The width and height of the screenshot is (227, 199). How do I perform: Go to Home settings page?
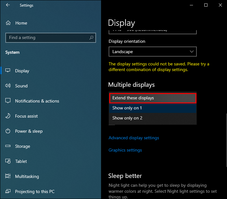(x=21, y=23)
